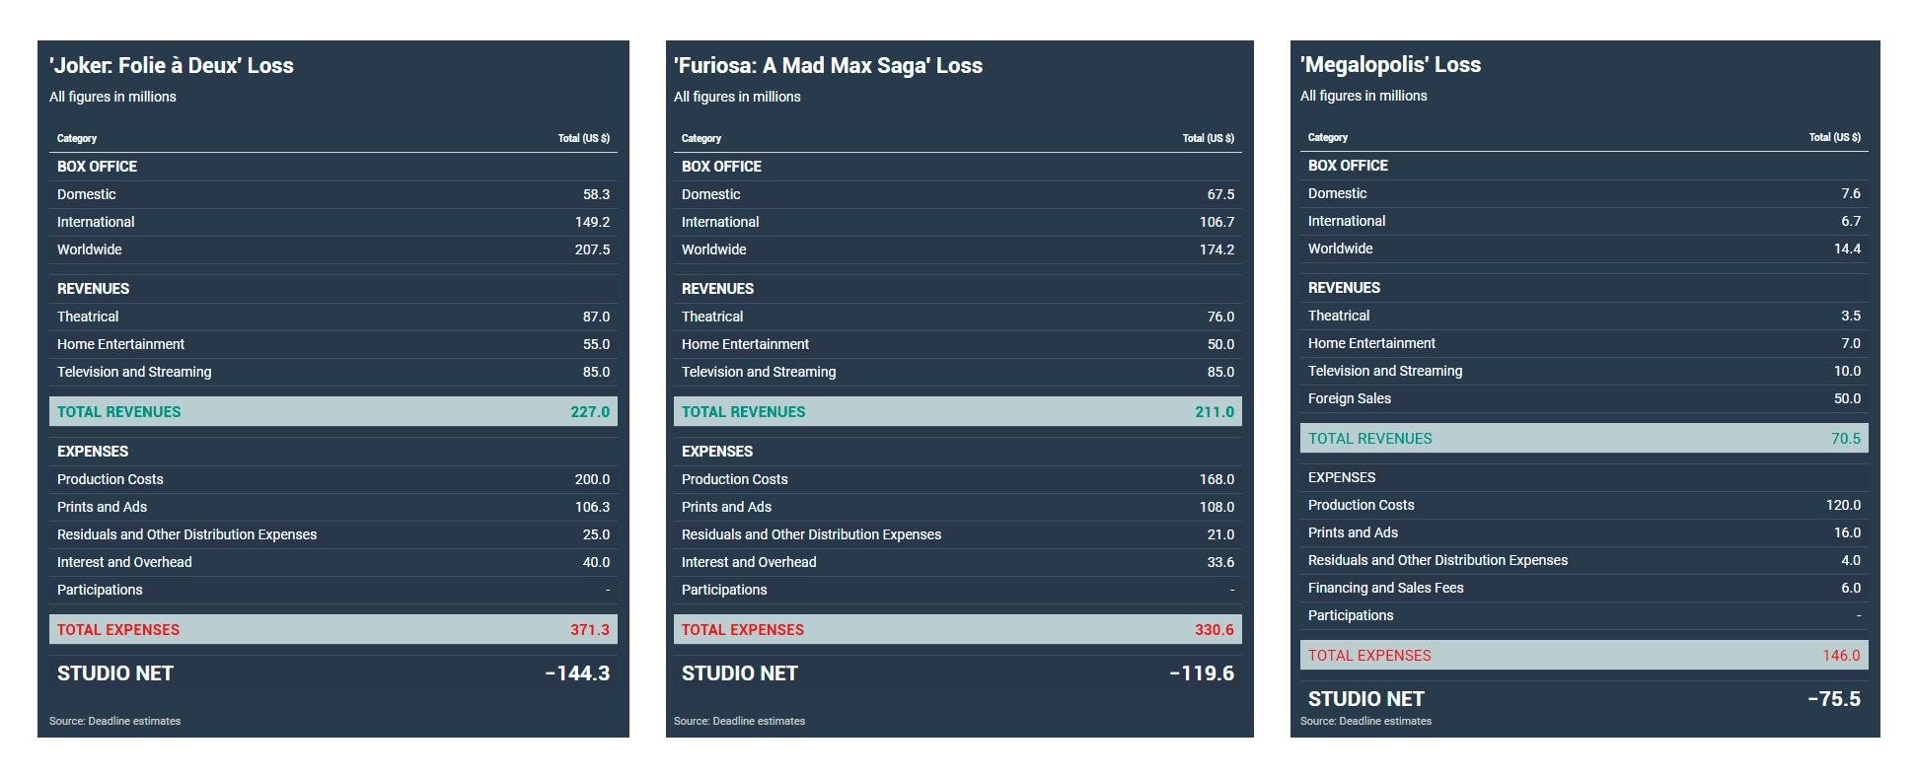Select Furiosa Residuals value 21.0
Viewport: 1916px width, 777px height.
1220,534
